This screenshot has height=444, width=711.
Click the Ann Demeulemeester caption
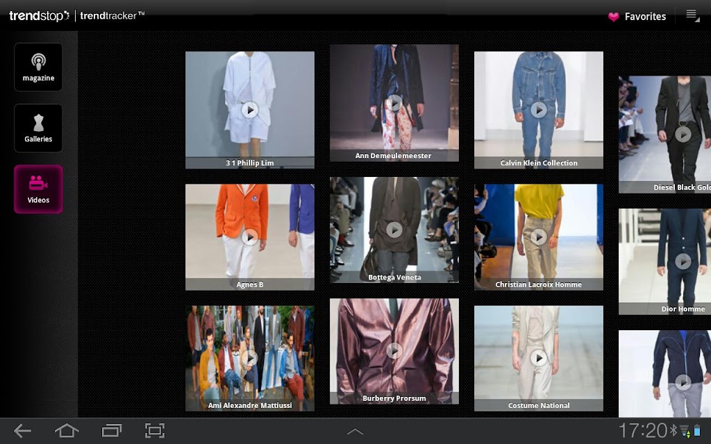(x=394, y=156)
